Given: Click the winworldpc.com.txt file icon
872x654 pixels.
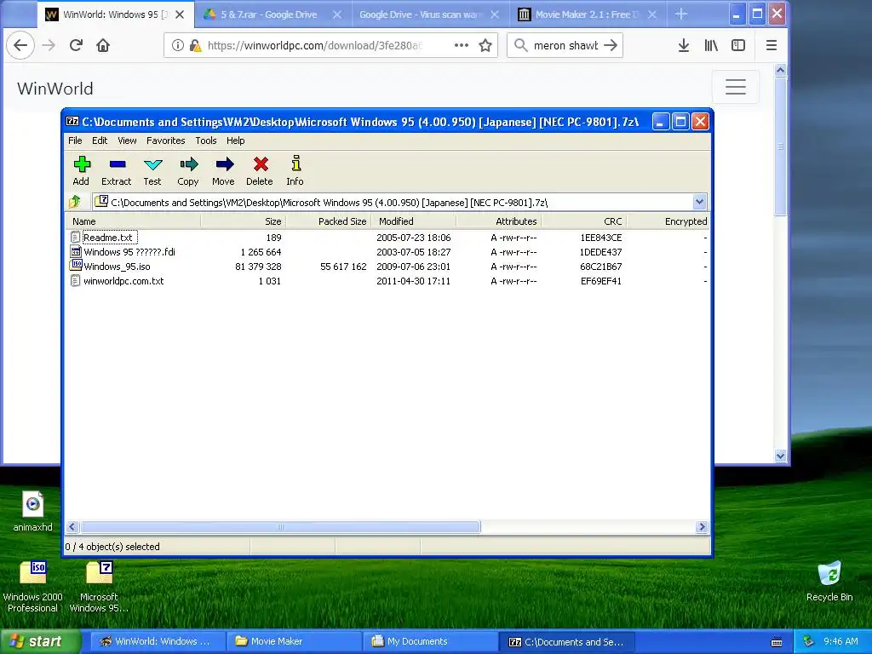Looking at the screenshot, I should (x=75, y=281).
